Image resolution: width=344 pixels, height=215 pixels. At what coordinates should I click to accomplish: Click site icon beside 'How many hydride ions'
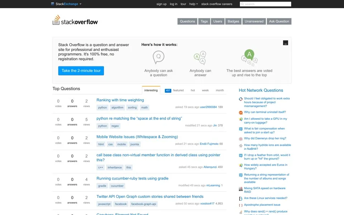[x=241, y=146]
